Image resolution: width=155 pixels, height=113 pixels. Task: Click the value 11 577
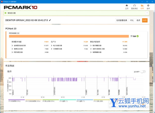(46, 46)
